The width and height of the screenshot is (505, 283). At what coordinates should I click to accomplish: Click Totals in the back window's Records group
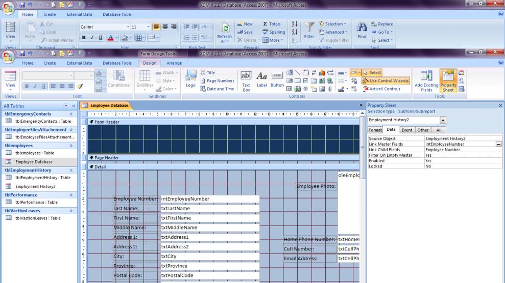pyautogui.click(x=272, y=24)
